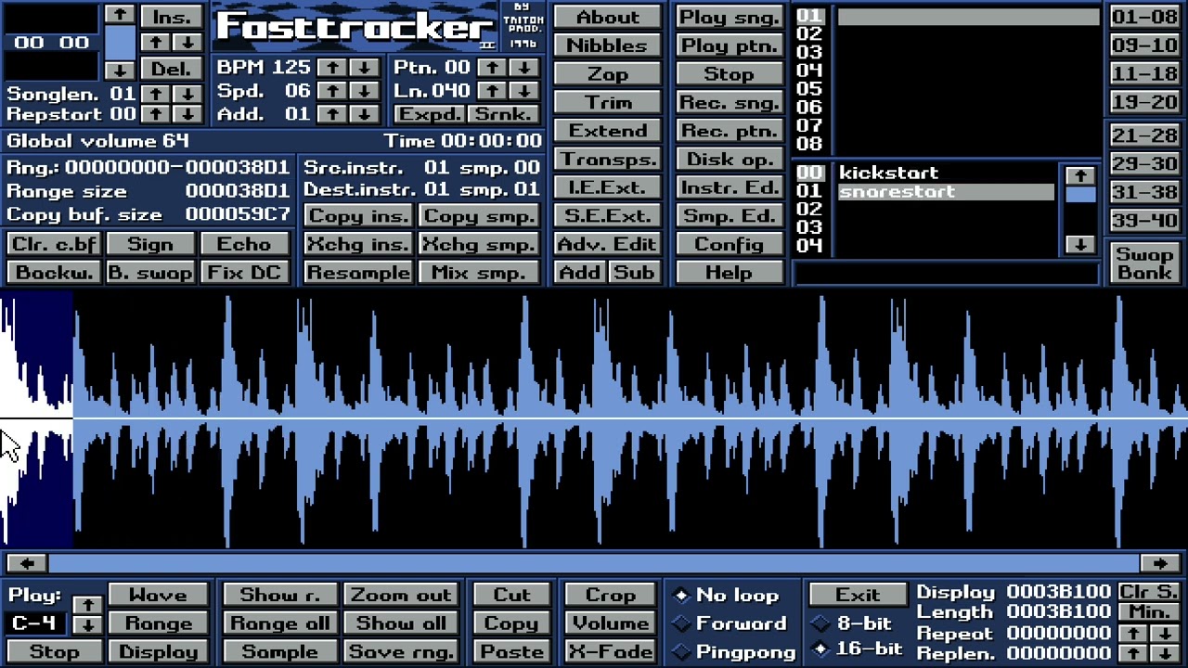
Task: Select instrument bank 21-28
Action: 1144,135
